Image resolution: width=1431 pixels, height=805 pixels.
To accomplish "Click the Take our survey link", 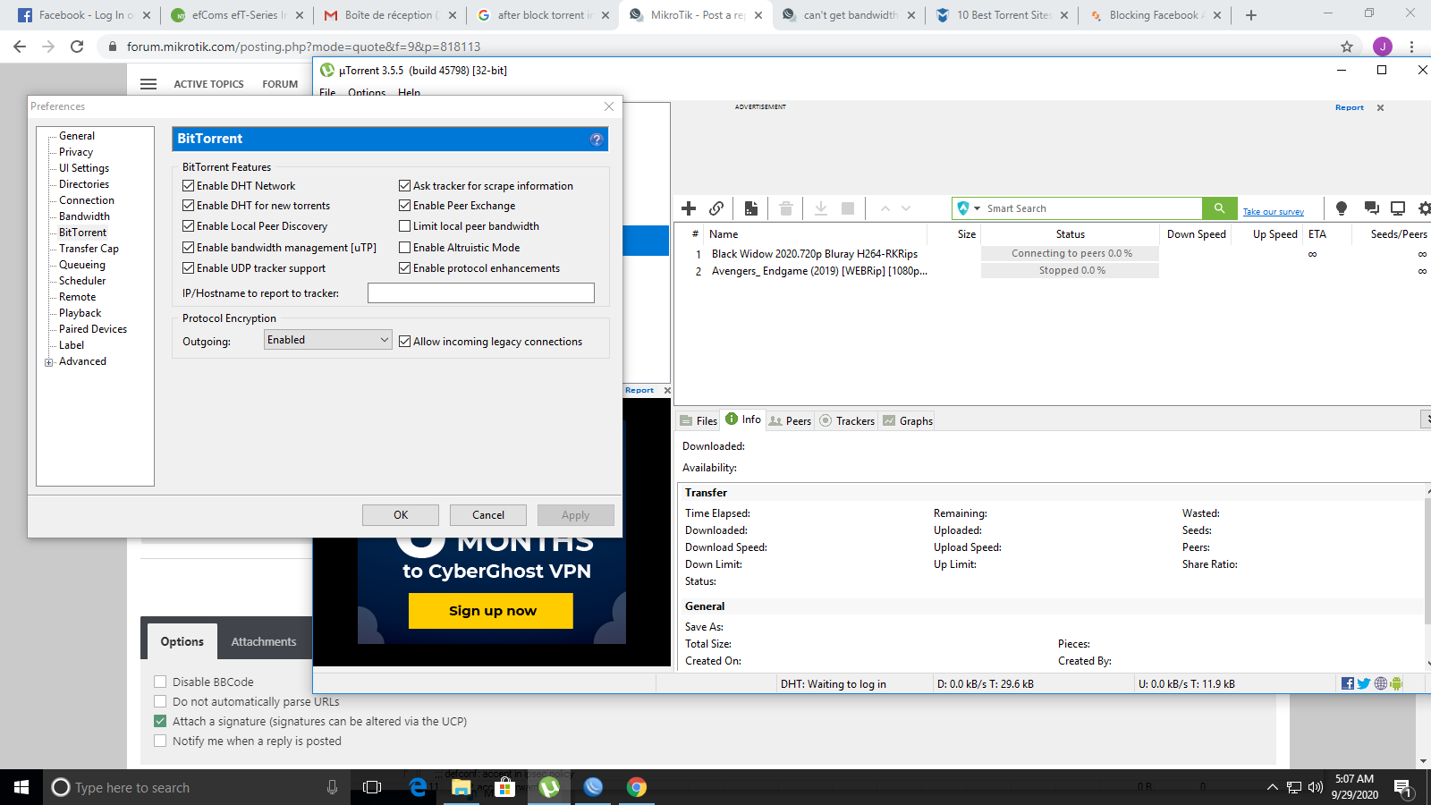I will coord(1274,212).
